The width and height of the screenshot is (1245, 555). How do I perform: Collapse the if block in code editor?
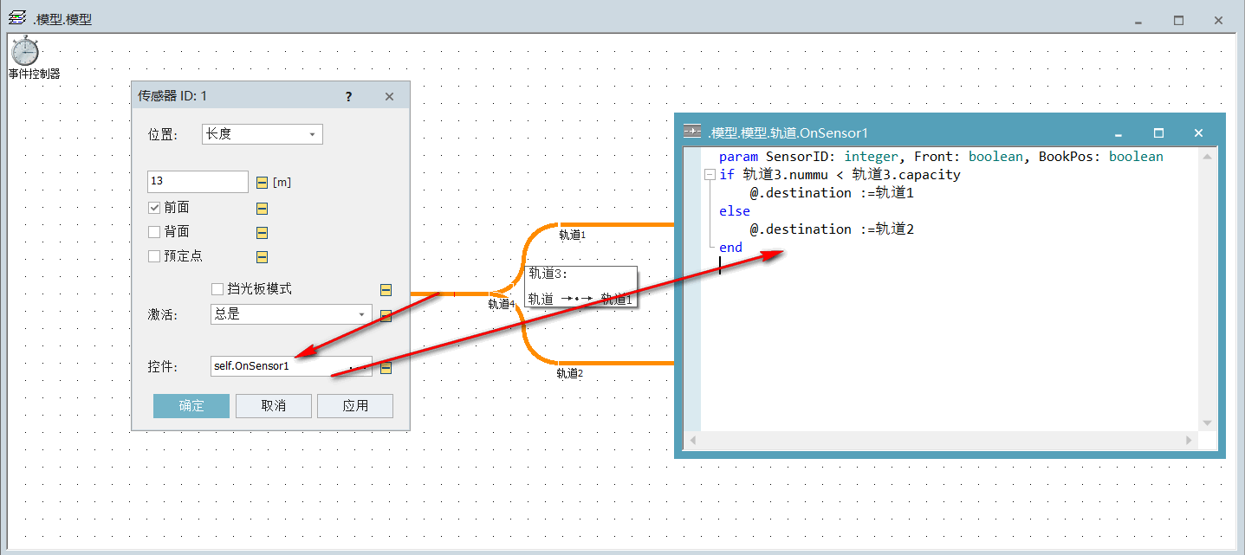[x=710, y=175]
